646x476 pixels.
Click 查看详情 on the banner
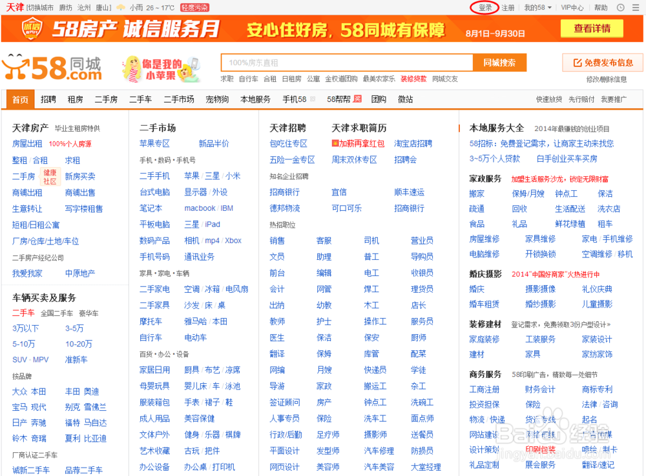click(x=592, y=28)
